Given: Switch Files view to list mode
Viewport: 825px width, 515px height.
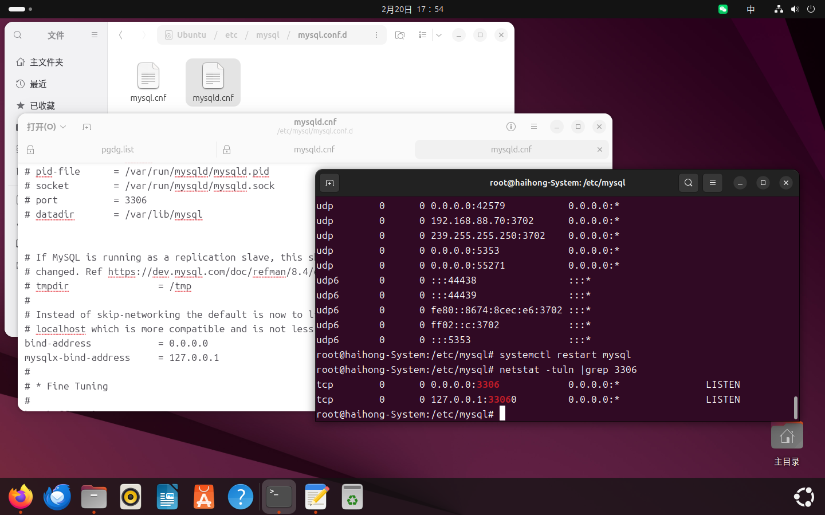Looking at the screenshot, I should 423,35.
